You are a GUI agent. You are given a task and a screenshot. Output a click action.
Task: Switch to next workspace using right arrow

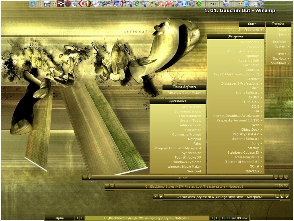coord(82,218)
